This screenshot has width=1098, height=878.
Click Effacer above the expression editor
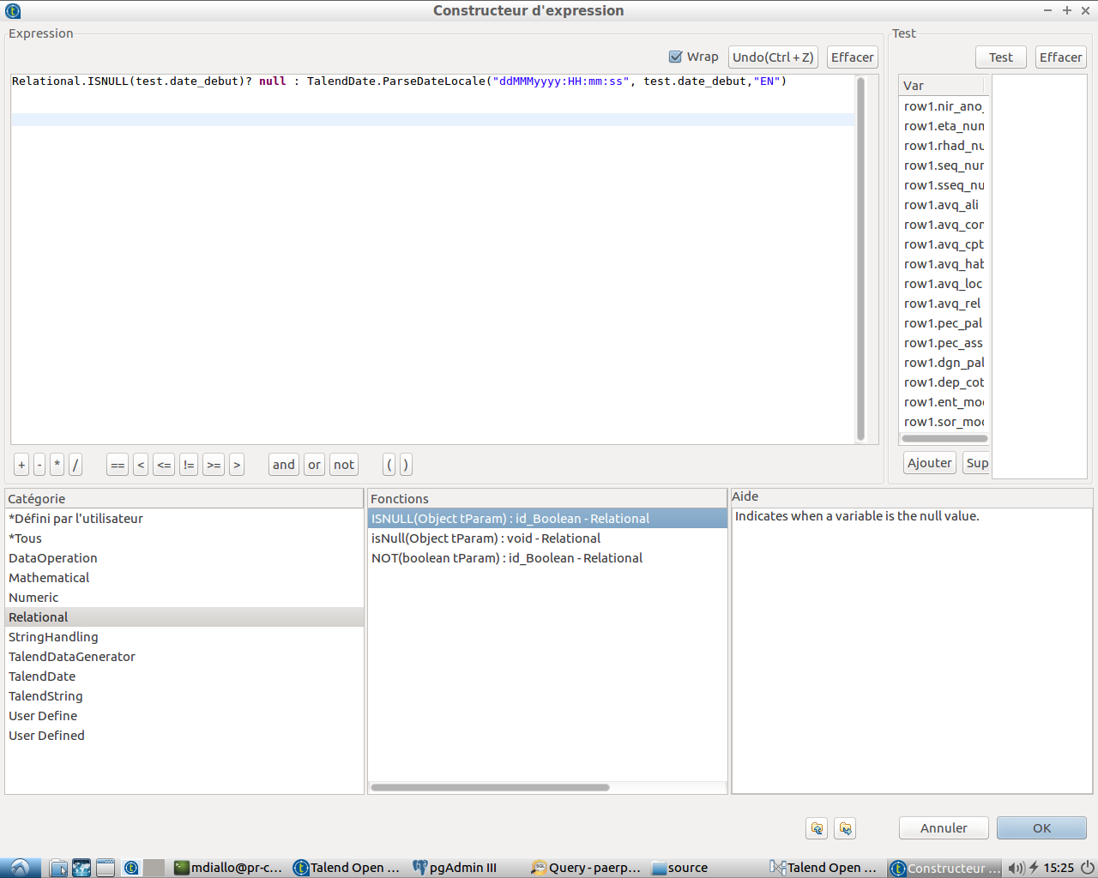(x=853, y=57)
